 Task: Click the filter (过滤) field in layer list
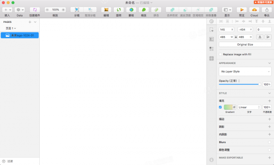click(20, 161)
